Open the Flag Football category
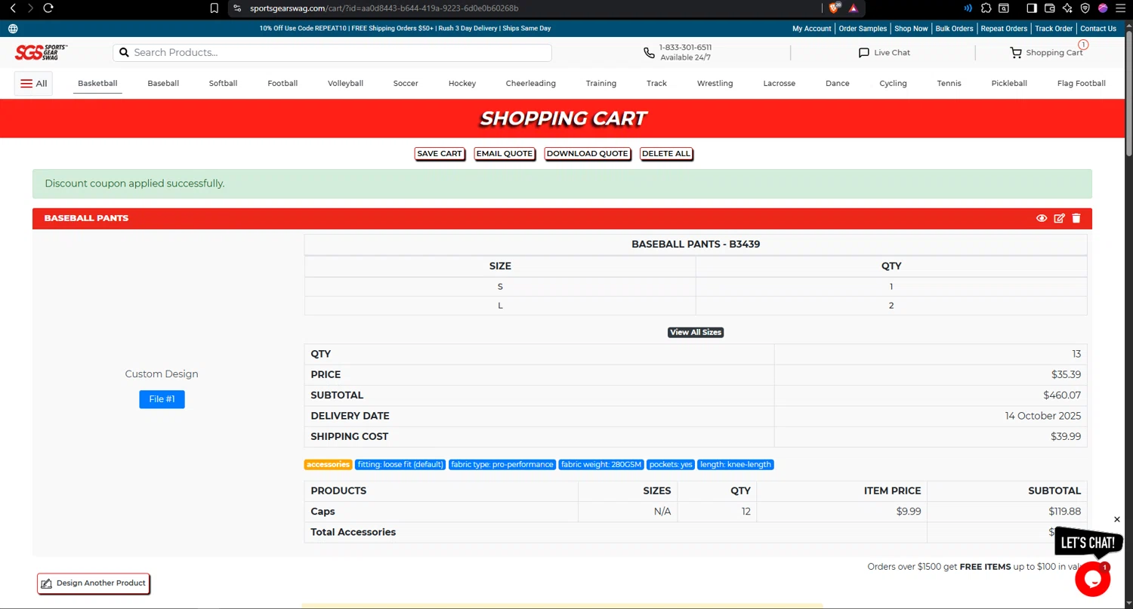The width and height of the screenshot is (1133, 609). tap(1082, 83)
